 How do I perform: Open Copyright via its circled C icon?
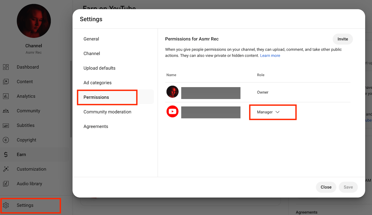tap(6, 140)
